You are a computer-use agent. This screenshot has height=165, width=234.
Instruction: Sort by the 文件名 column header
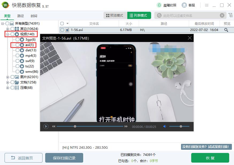click(x=94, y=24)
